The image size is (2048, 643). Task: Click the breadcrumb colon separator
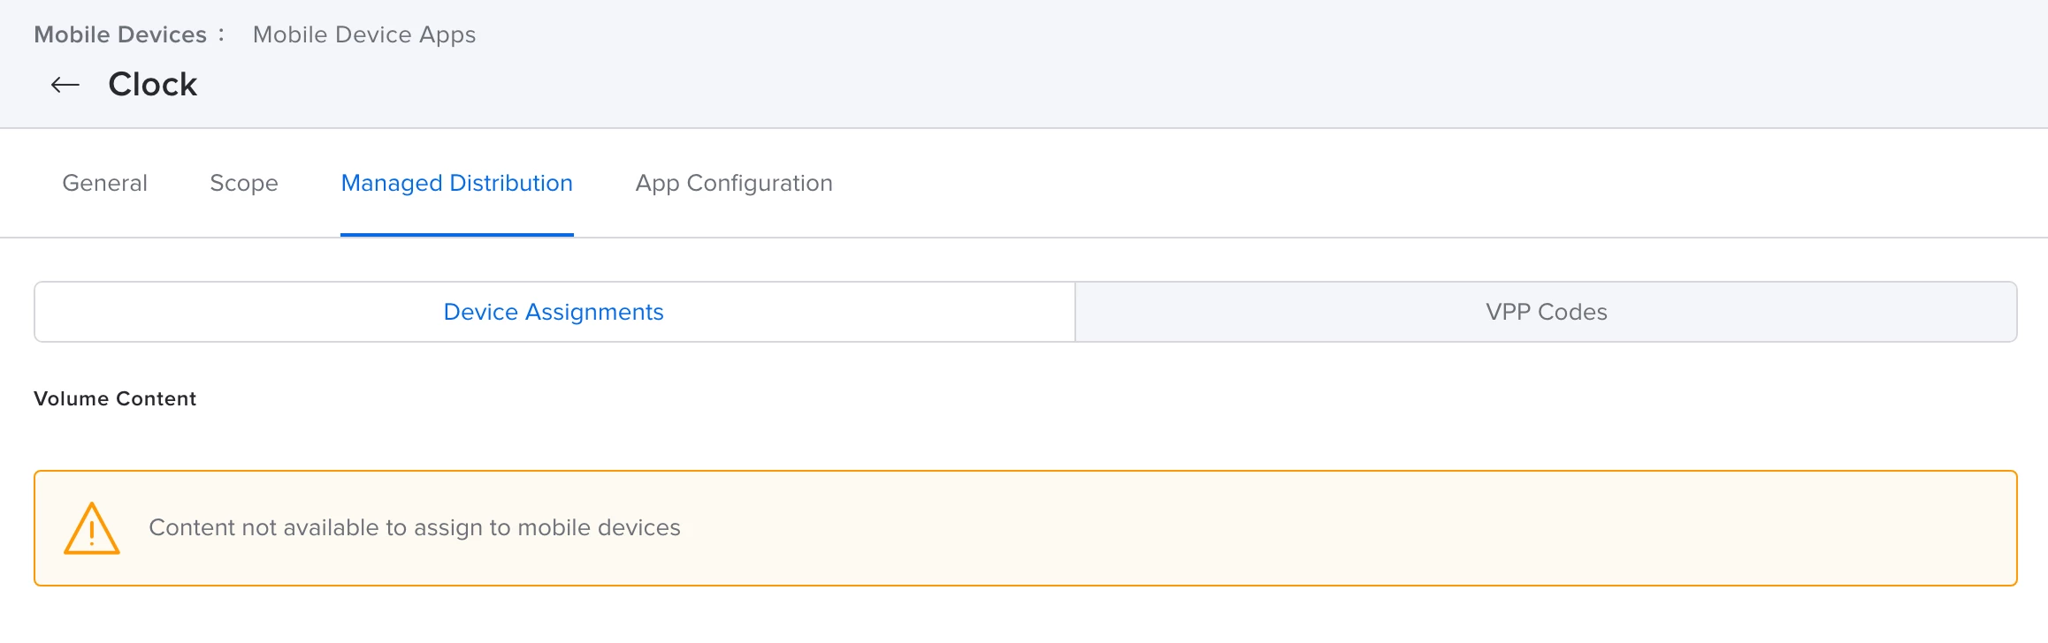(x=221, y=34)
